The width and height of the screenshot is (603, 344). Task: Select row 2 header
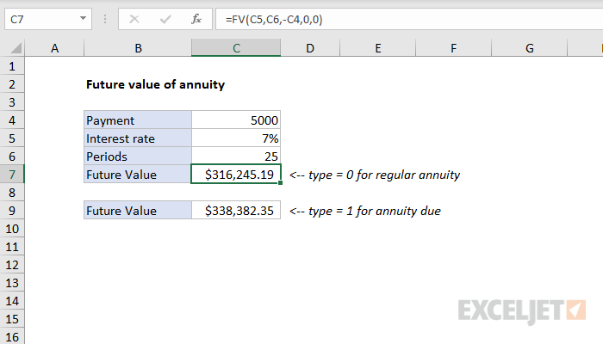12,84
